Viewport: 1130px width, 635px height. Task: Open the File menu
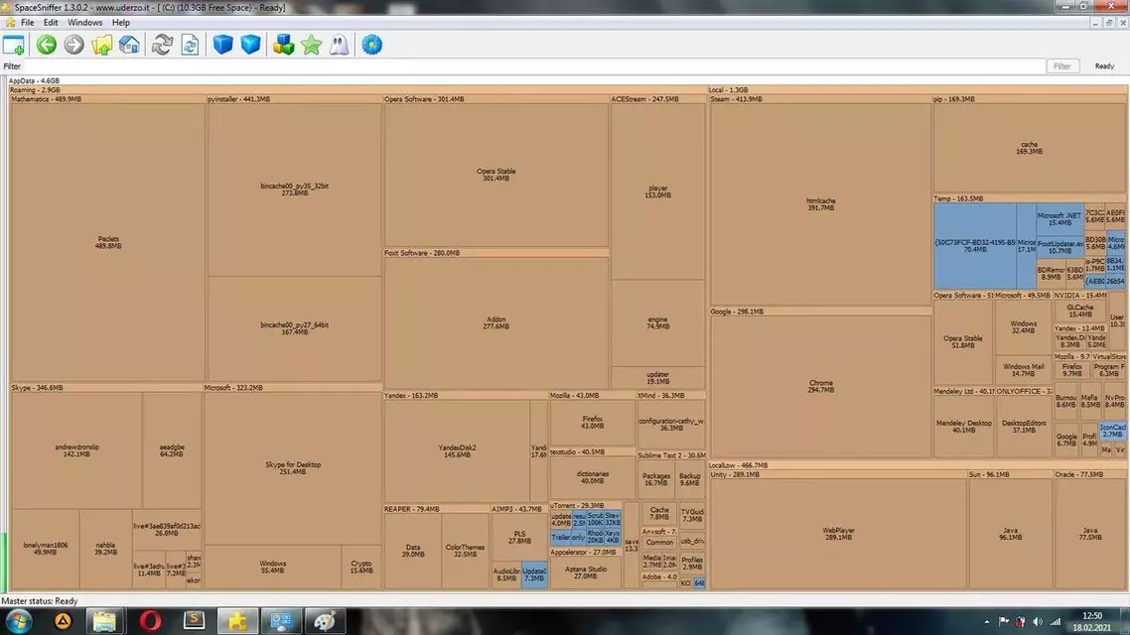(x=28, y=22)
